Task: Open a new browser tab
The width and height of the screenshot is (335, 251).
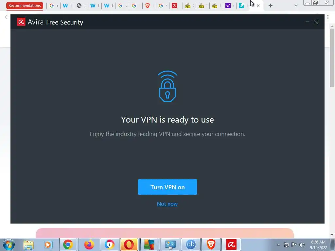Action: (271, 6)
